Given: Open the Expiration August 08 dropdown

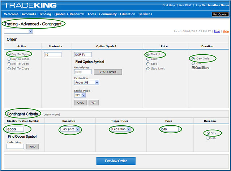Looking at the screenshot, I should (86, 83).
